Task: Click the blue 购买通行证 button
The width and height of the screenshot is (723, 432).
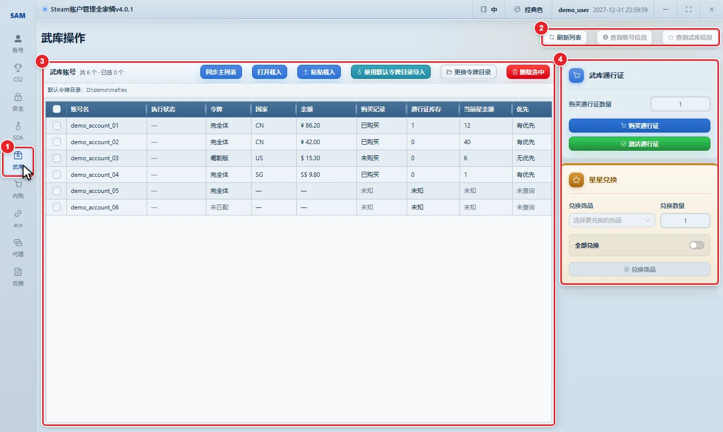Action: pos(640,126)
